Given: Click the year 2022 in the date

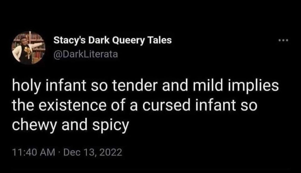Looking at the screenshot, I should pos(111,152).
